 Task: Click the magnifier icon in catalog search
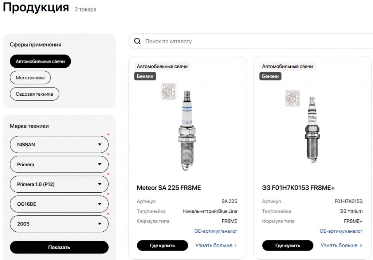click(x=137, y=41)
